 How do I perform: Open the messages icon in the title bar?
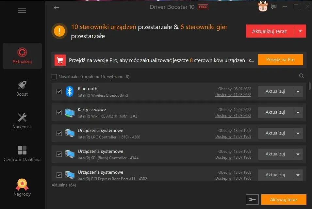pos(274,6)
